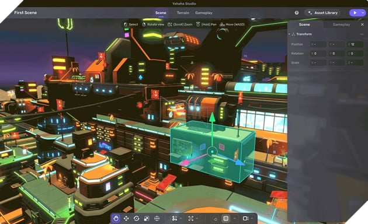Open the Gameplay tab in properties panel
Viewport: 368px width, 224px height.
[x=341, y=24]
